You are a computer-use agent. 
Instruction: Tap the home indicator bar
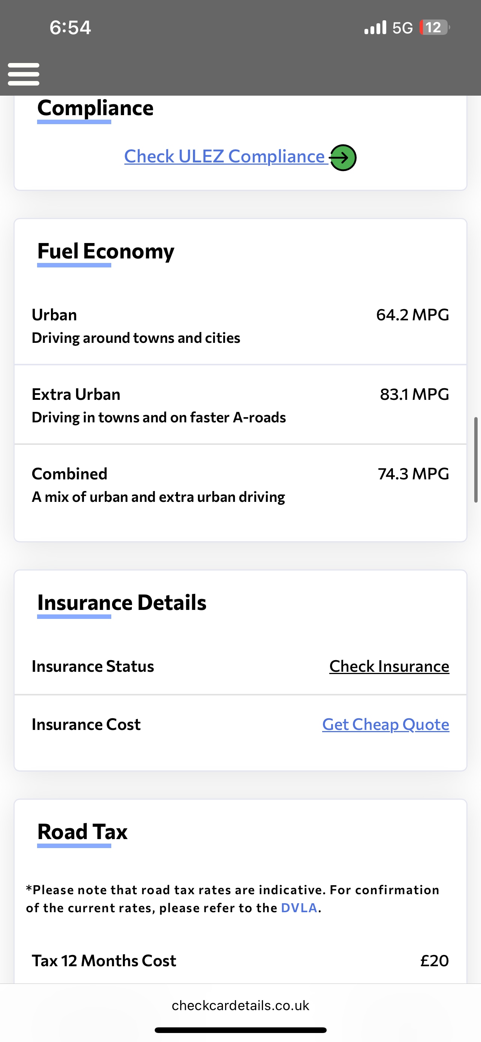point(240,1030)
